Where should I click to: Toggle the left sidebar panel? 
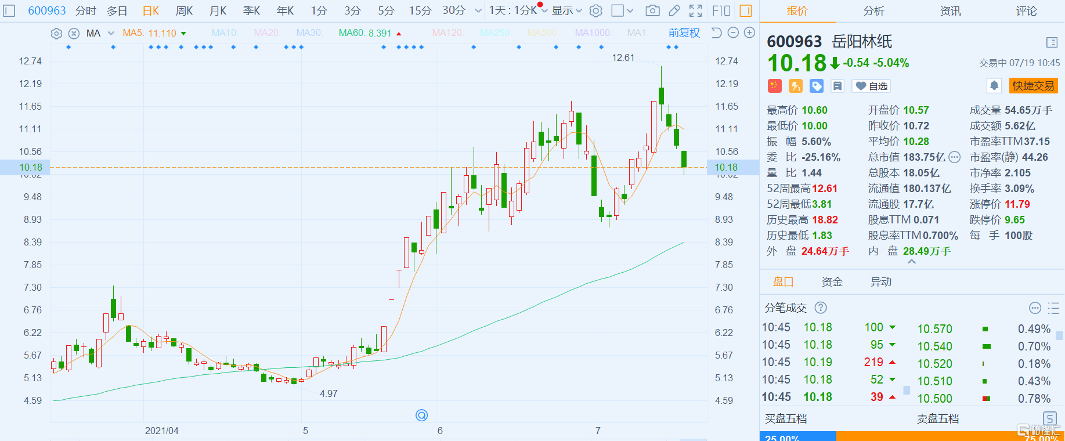(x=9, y=10)
